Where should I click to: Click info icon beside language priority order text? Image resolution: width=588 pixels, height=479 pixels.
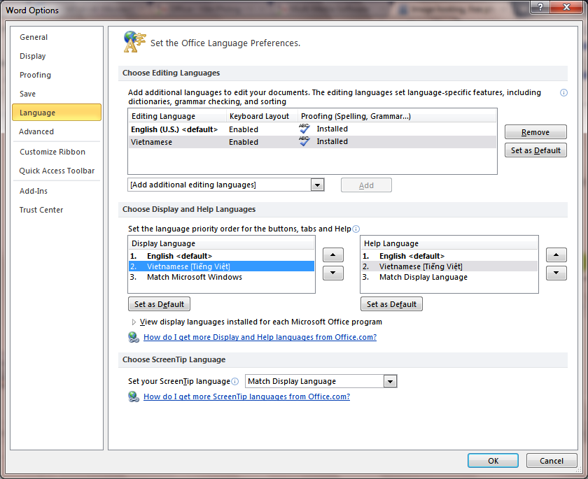click(356, 229)
